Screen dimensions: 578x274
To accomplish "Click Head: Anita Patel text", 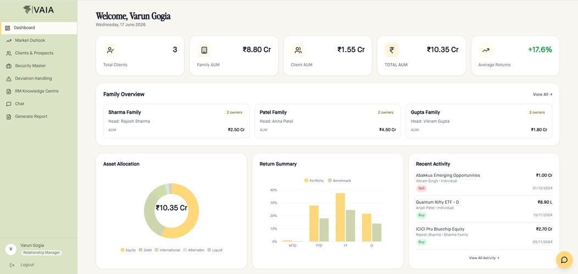I will click(276, 121).
